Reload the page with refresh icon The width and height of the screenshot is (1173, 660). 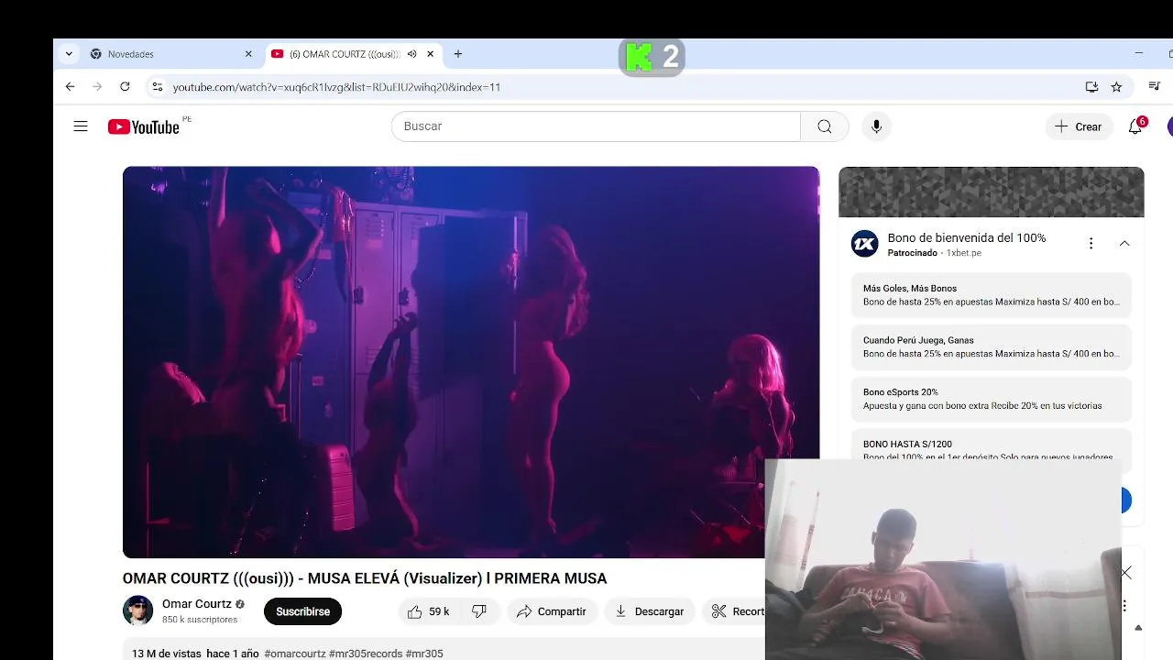[x=125, y=87]
